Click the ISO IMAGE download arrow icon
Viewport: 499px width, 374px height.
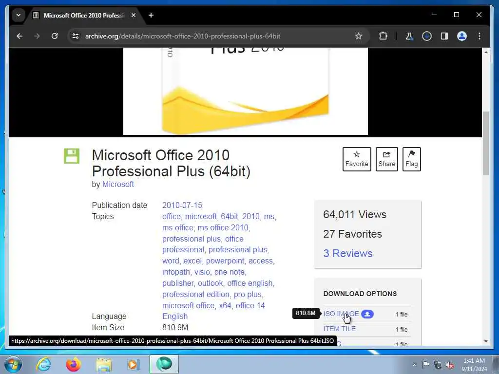367,314
